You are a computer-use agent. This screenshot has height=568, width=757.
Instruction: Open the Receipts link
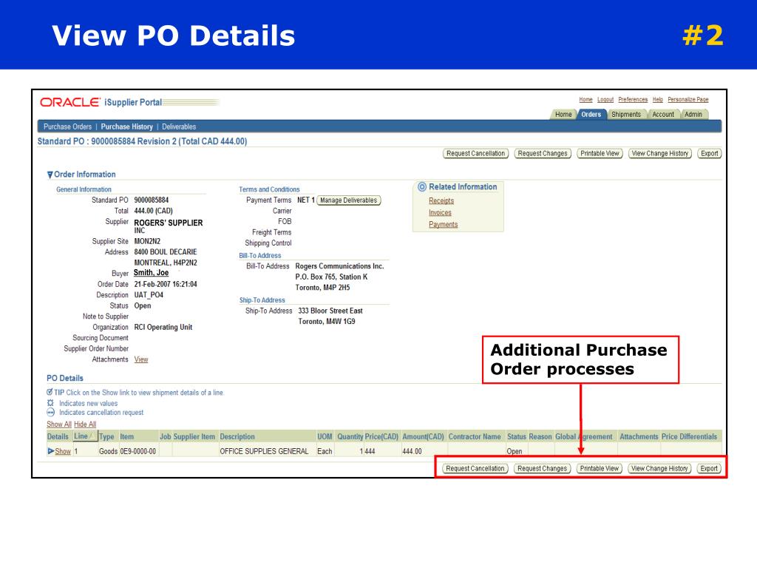(441, 201)
